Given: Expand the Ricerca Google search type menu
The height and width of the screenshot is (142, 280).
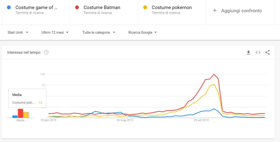Looking at the screenshot, I should [142, 32].
